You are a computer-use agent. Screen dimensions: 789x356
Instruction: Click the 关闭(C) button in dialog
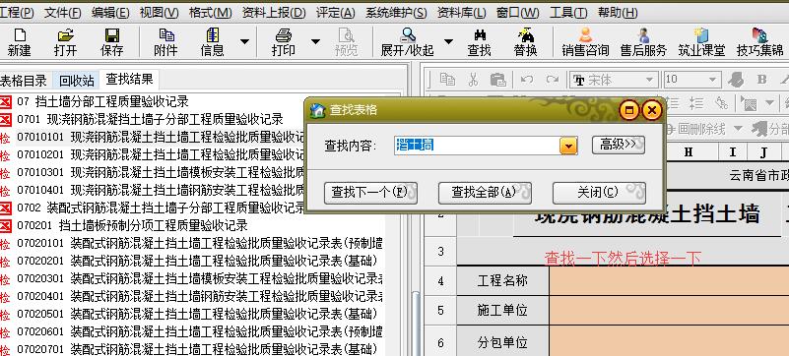[x=599, y=193]
